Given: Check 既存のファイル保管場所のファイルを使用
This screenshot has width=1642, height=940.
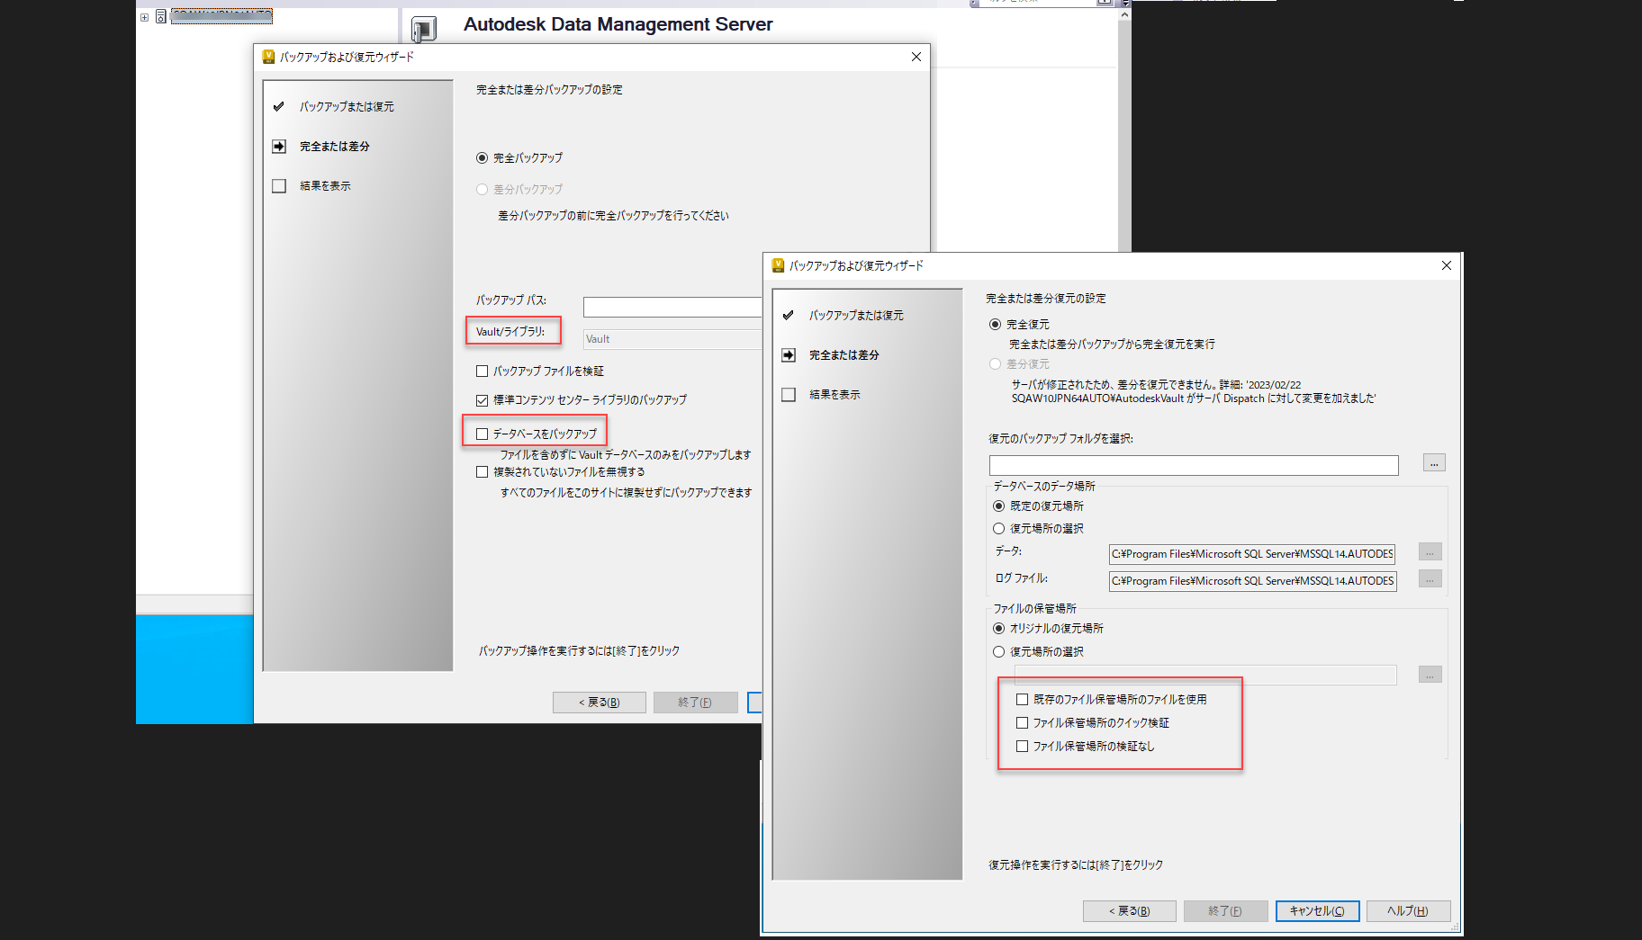Looking at the screenshot, I should [x=1022, y=699].
